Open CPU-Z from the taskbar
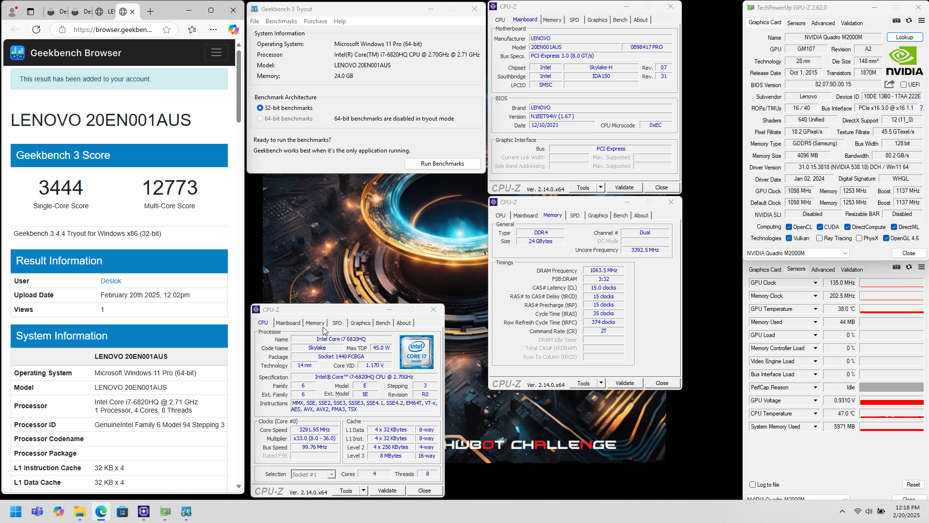Image resolution: width=929 pixels, height=523 pixels. click(144, 511)
